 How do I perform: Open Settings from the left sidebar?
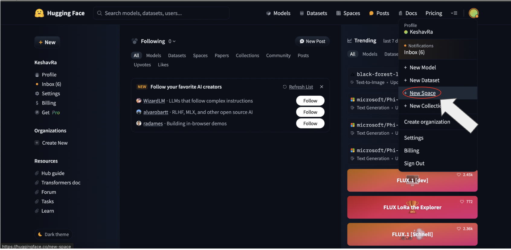[51, 94]
